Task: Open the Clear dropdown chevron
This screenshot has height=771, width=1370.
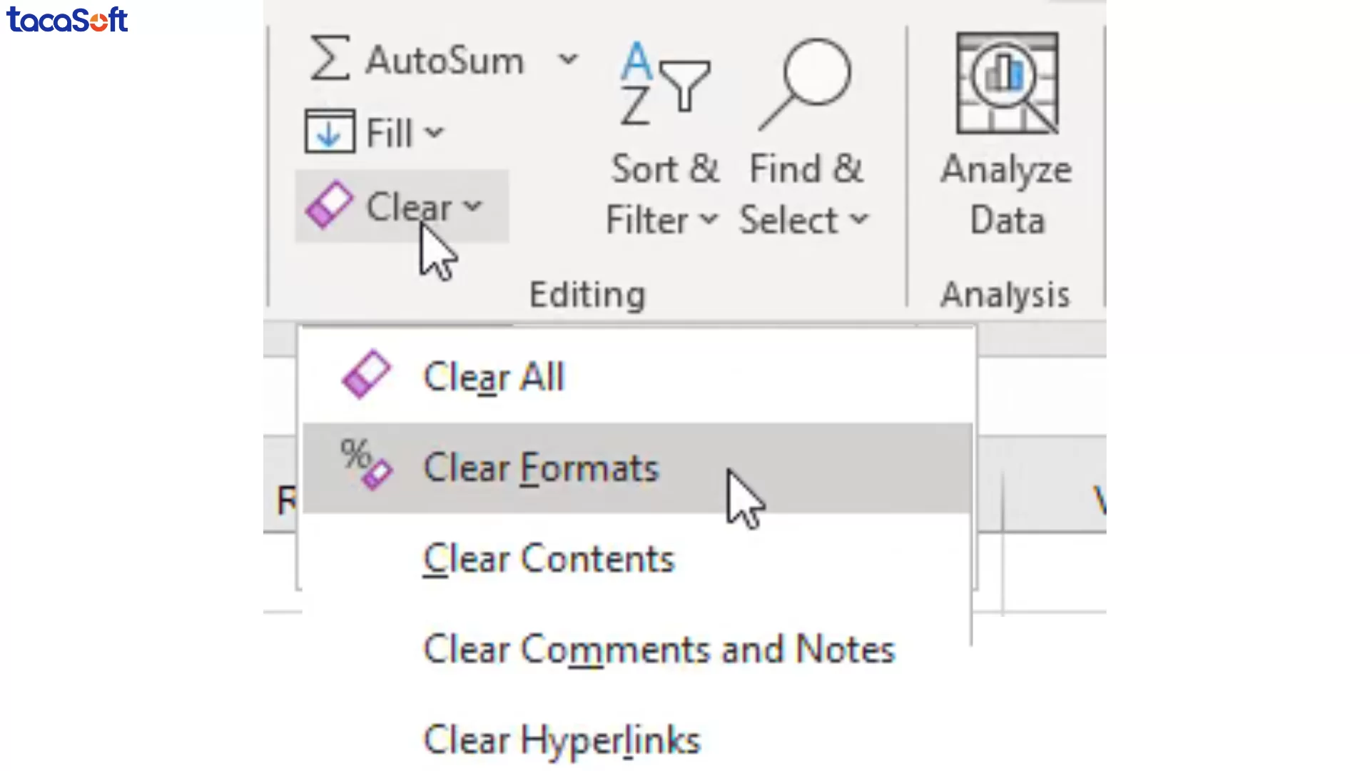Action: [x=473, y=207]
